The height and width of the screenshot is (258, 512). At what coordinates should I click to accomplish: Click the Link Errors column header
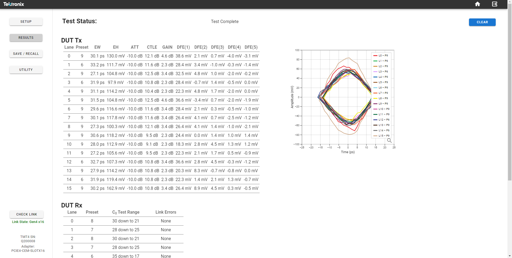point(166,212)
